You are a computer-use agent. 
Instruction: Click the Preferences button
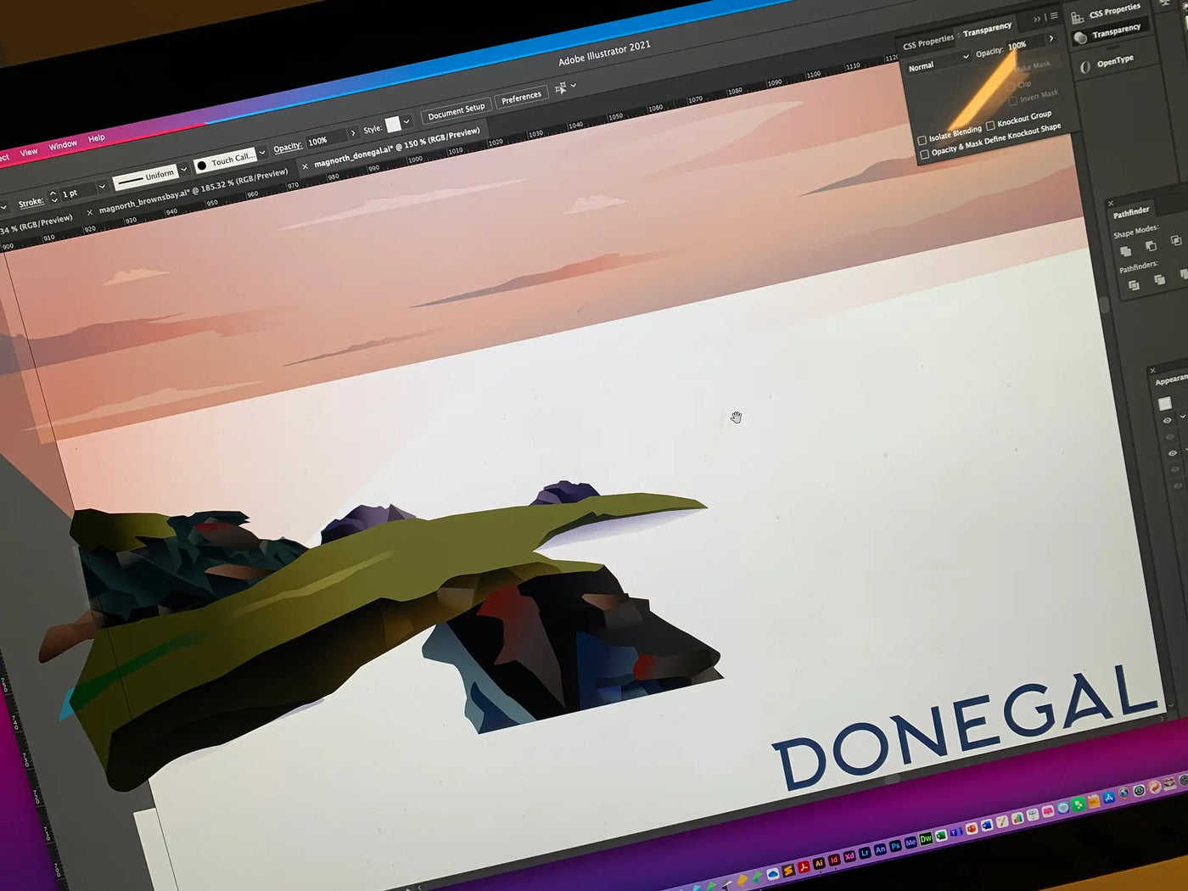coord(521,97)
